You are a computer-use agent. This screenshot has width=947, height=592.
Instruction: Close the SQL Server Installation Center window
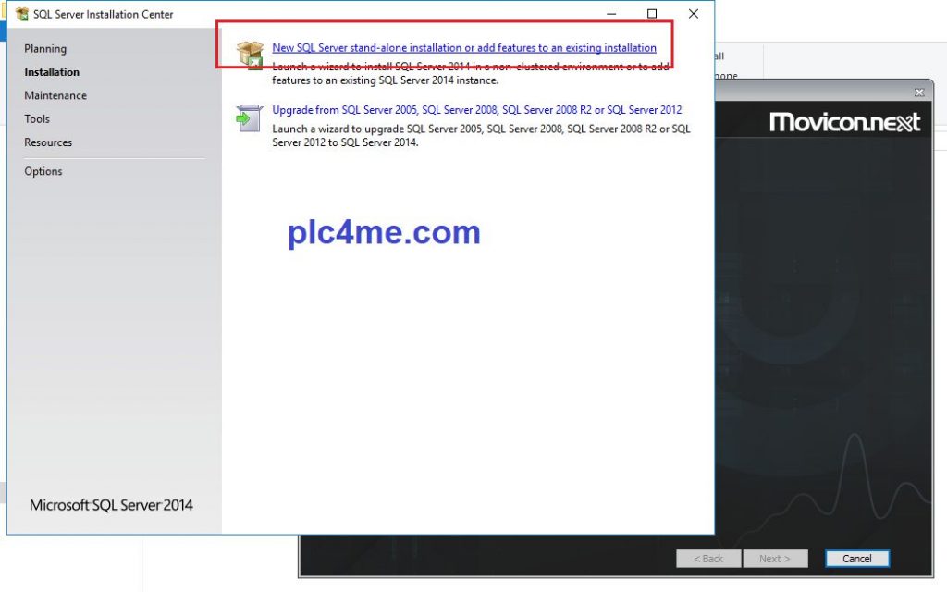tap(694, 14)
